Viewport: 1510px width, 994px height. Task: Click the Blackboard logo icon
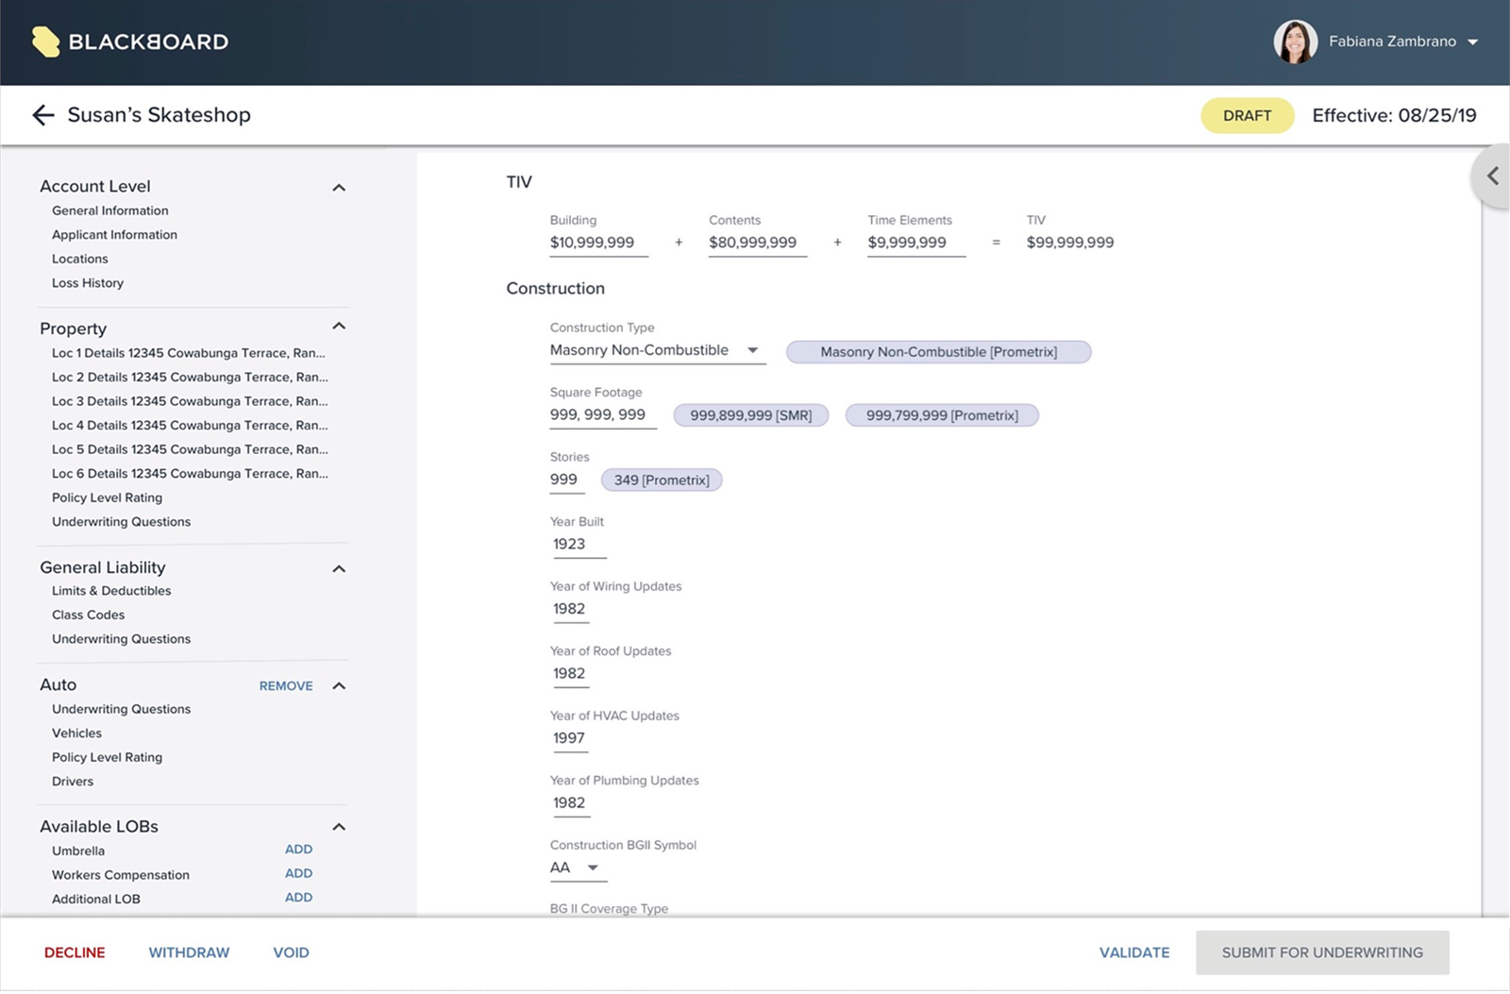click(44, 42)
